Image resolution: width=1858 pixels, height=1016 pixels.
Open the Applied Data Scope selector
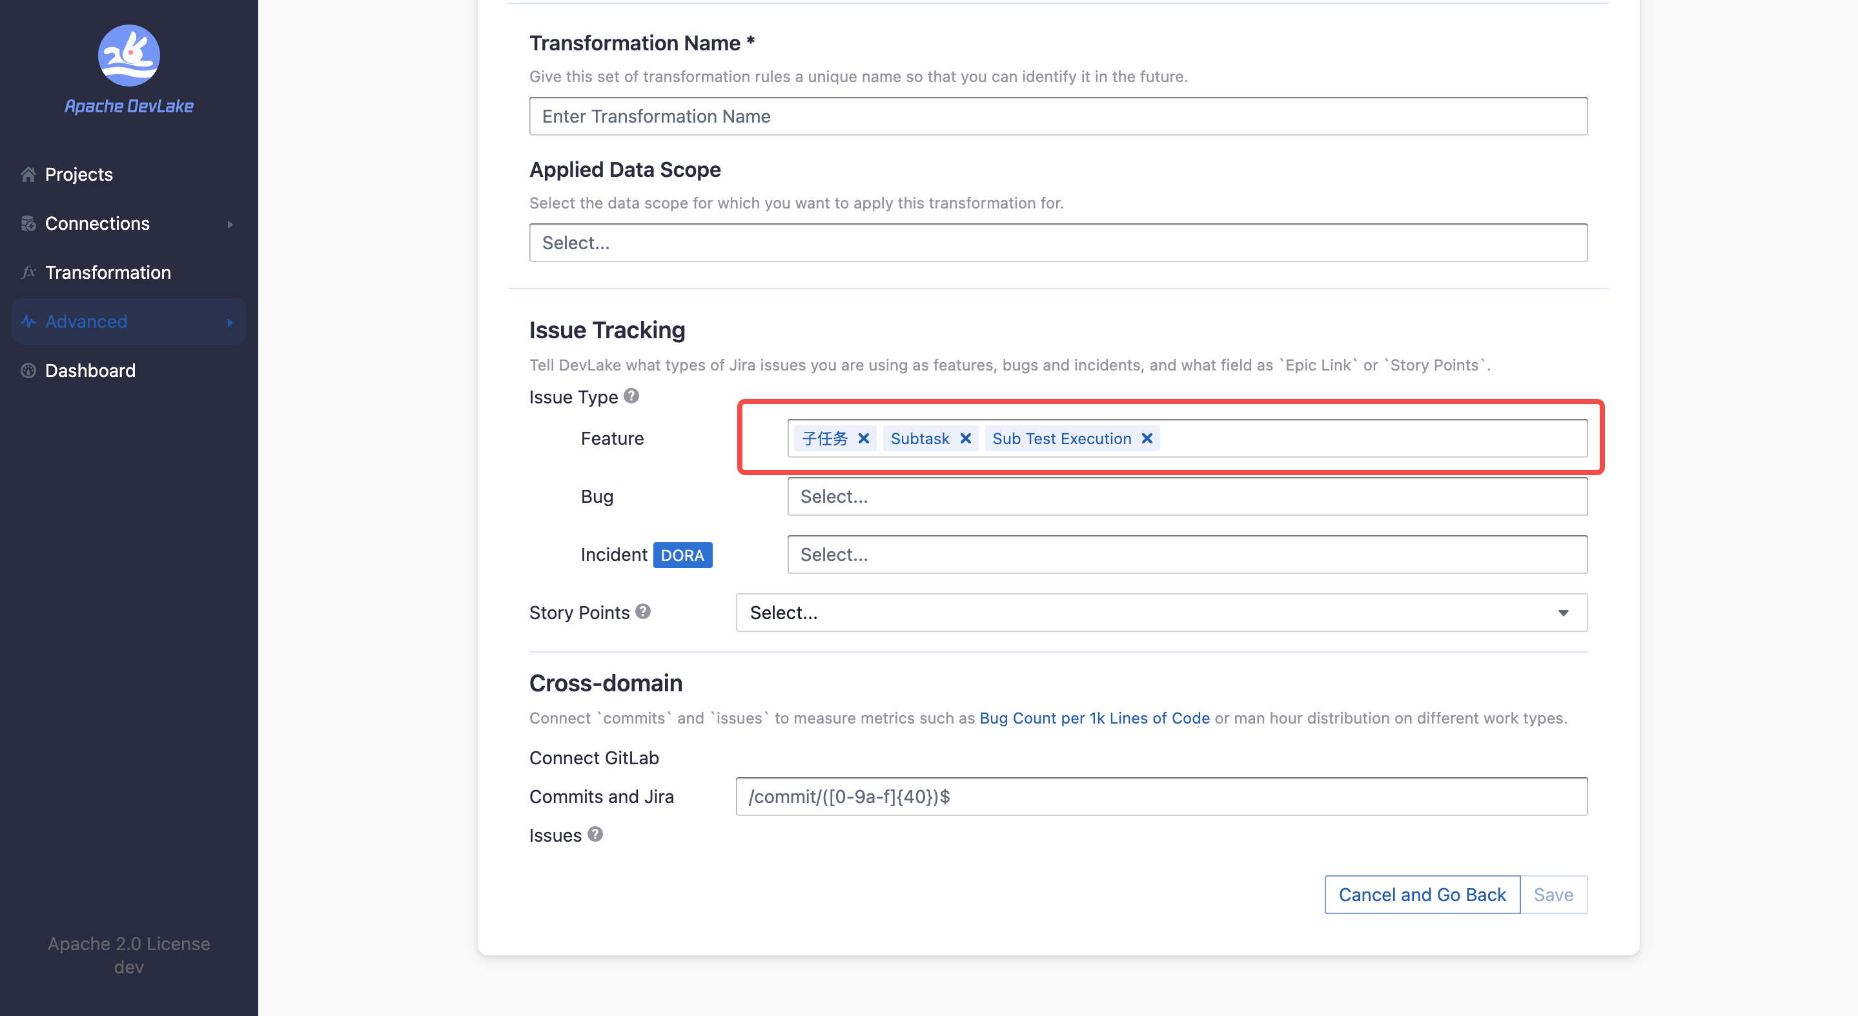1057,243
